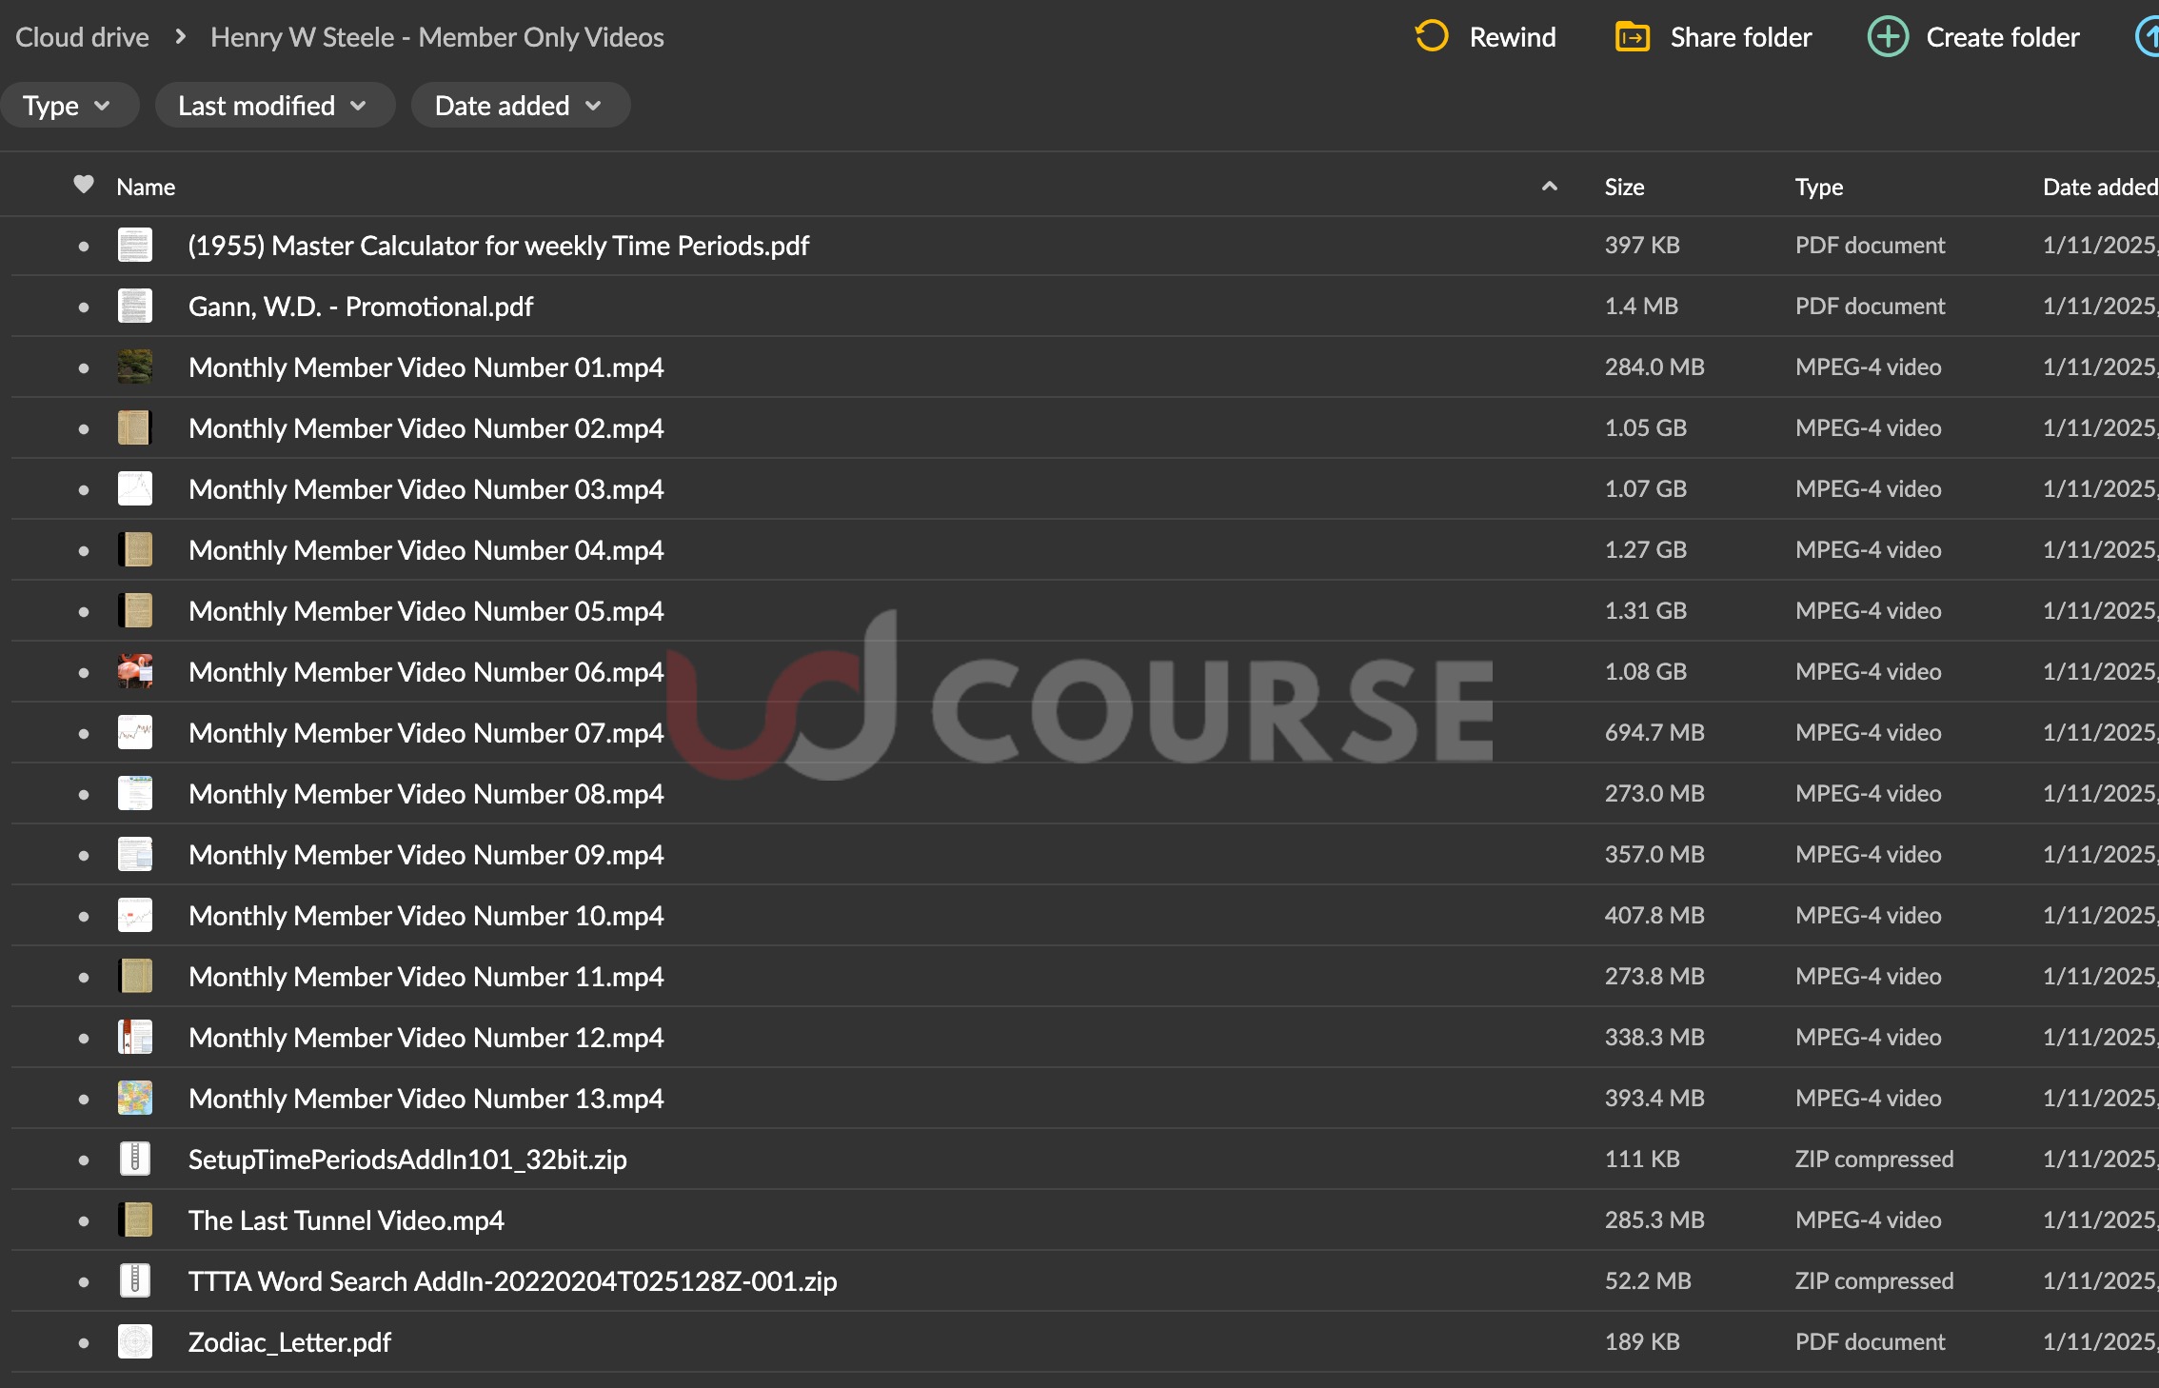Open the Date added filter dropdown
The width and height of the screenshot is (2159, 1388).
[519, 106]
